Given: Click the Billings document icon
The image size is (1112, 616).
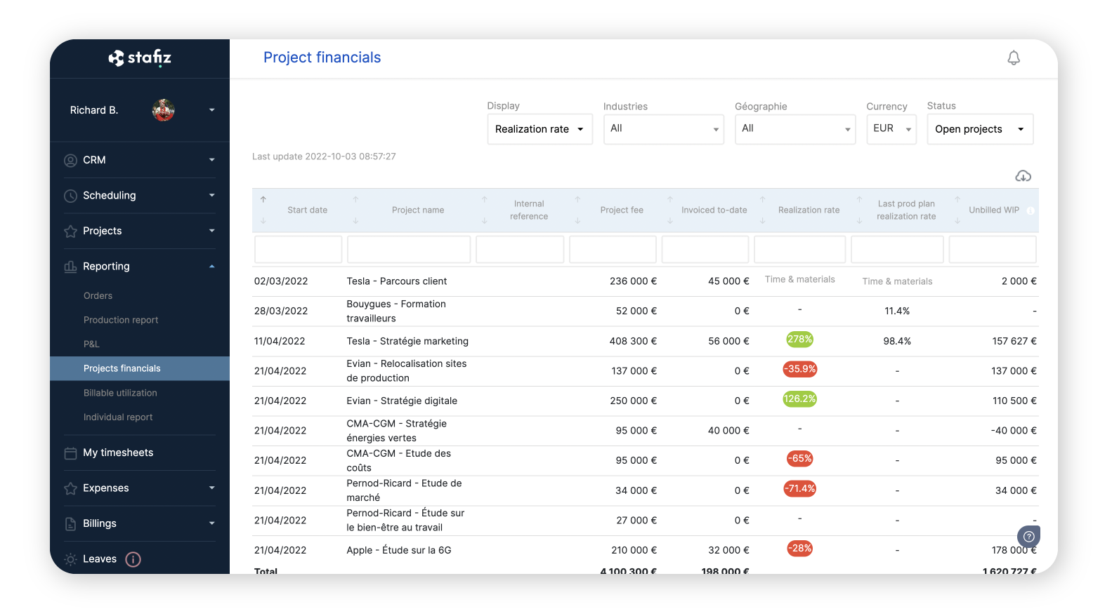Looking at the screenshot, I should click(70, 524).
